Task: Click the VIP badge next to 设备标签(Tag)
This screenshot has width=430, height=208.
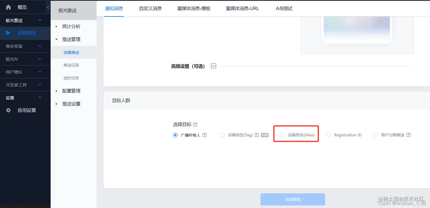Action: pyautogui.click(x=264, y=135)
